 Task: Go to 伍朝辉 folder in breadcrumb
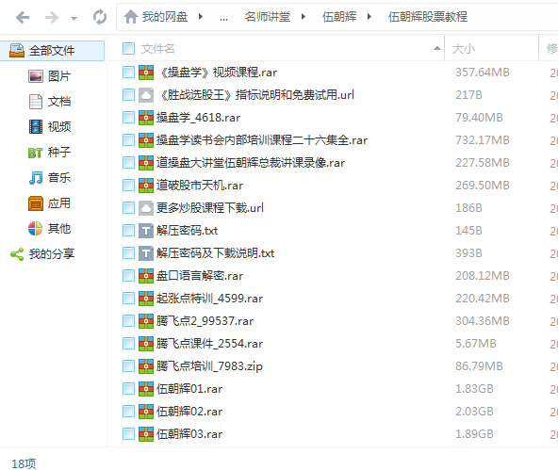339,17
